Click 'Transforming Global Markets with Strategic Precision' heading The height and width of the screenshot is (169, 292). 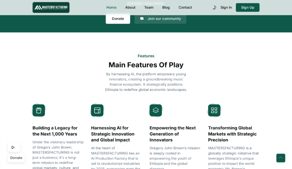[x=233, y=134]
